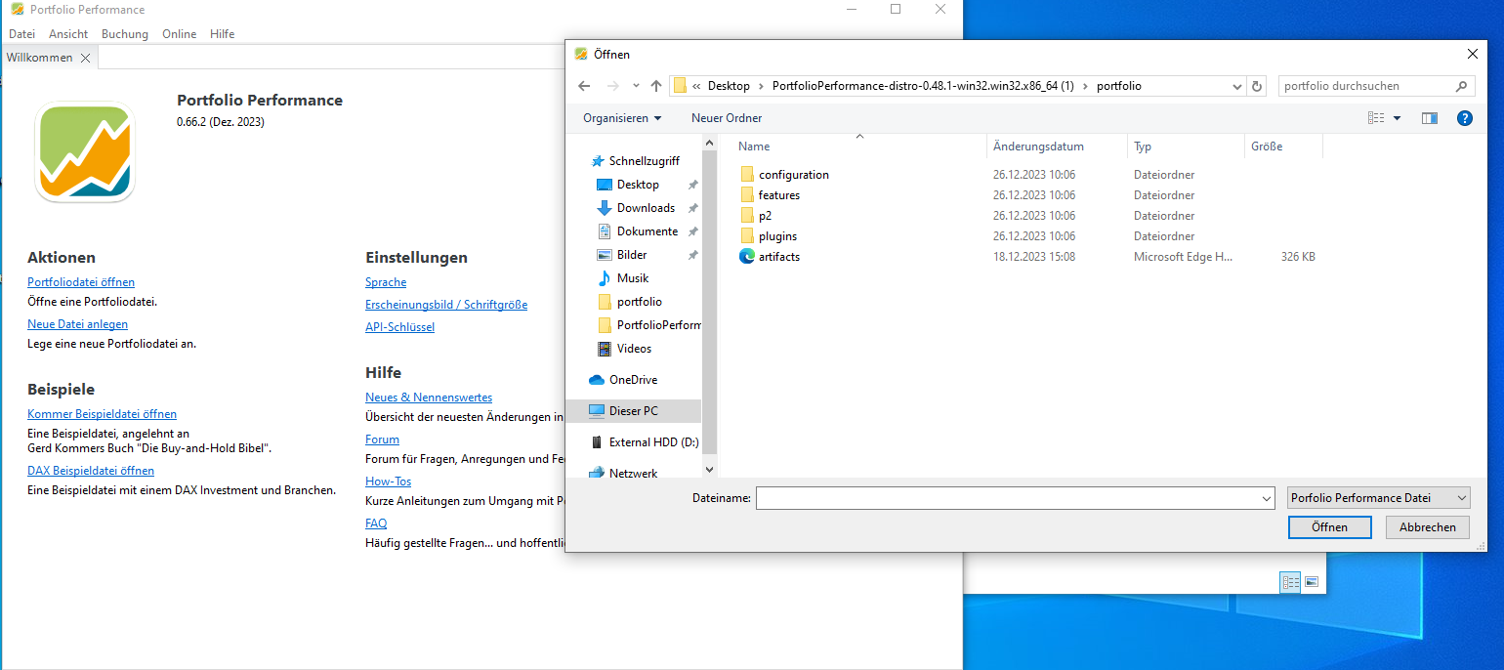Select the artifacts Edge file icon
Image resolution: width=1504 pixels, height=670 pixels.
(747, 257)
